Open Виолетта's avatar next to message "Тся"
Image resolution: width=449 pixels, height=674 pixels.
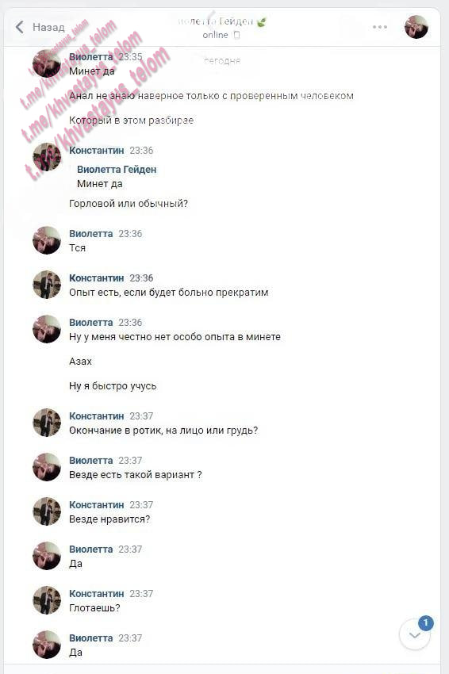pos(47,240)
